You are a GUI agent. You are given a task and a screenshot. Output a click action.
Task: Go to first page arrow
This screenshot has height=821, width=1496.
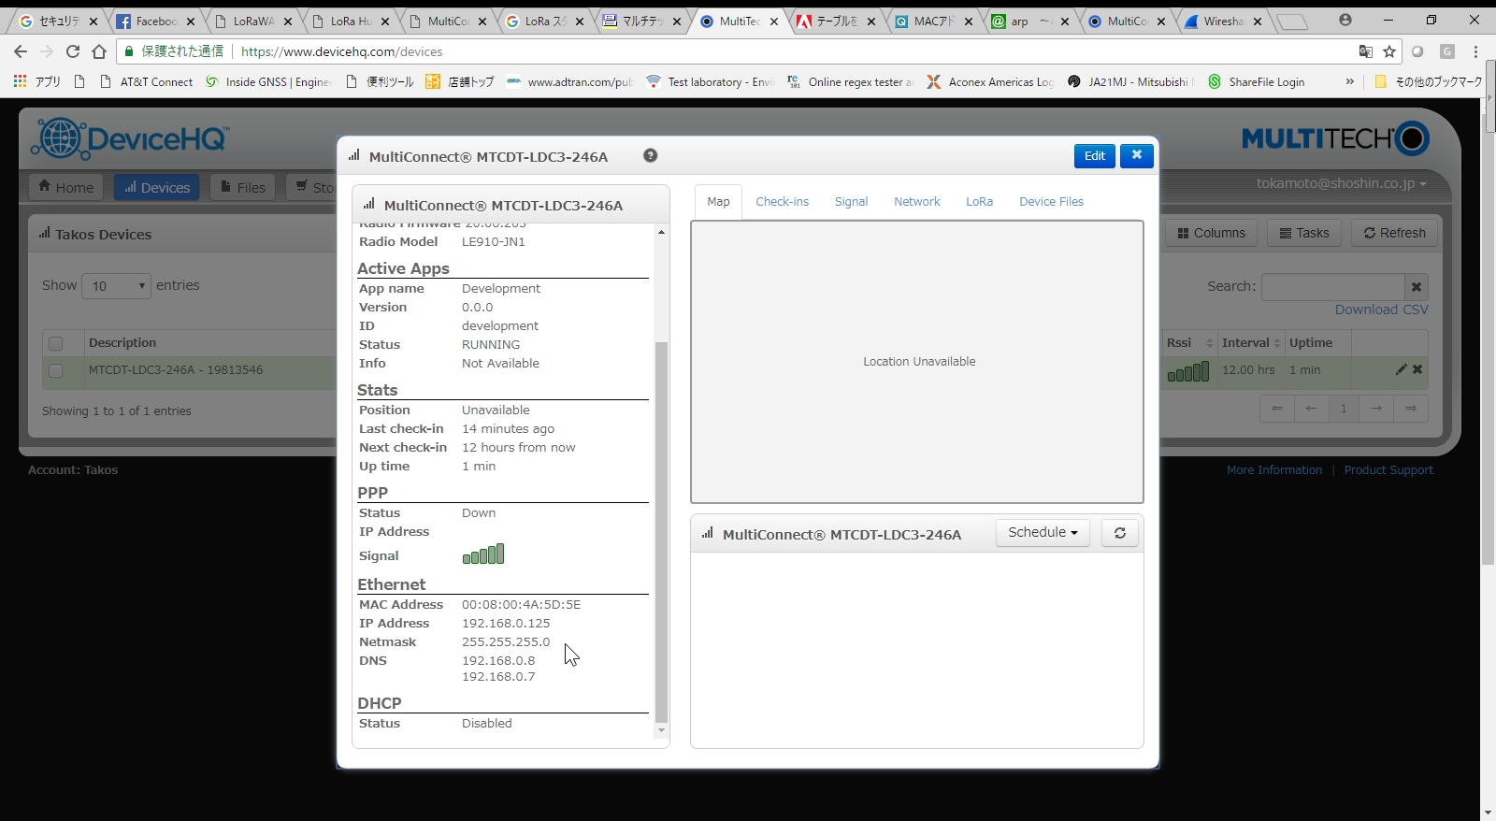(x=1276, y=409)
